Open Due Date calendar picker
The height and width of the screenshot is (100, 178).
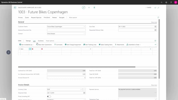155,27
